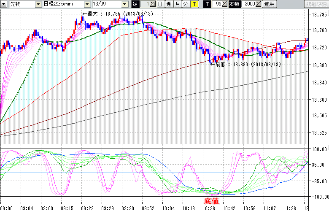Switch to monthly (月) chart interval

click(x=177, y=4)
